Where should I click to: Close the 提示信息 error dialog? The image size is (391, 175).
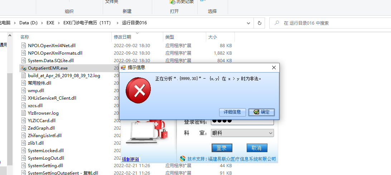pos(274,67)
